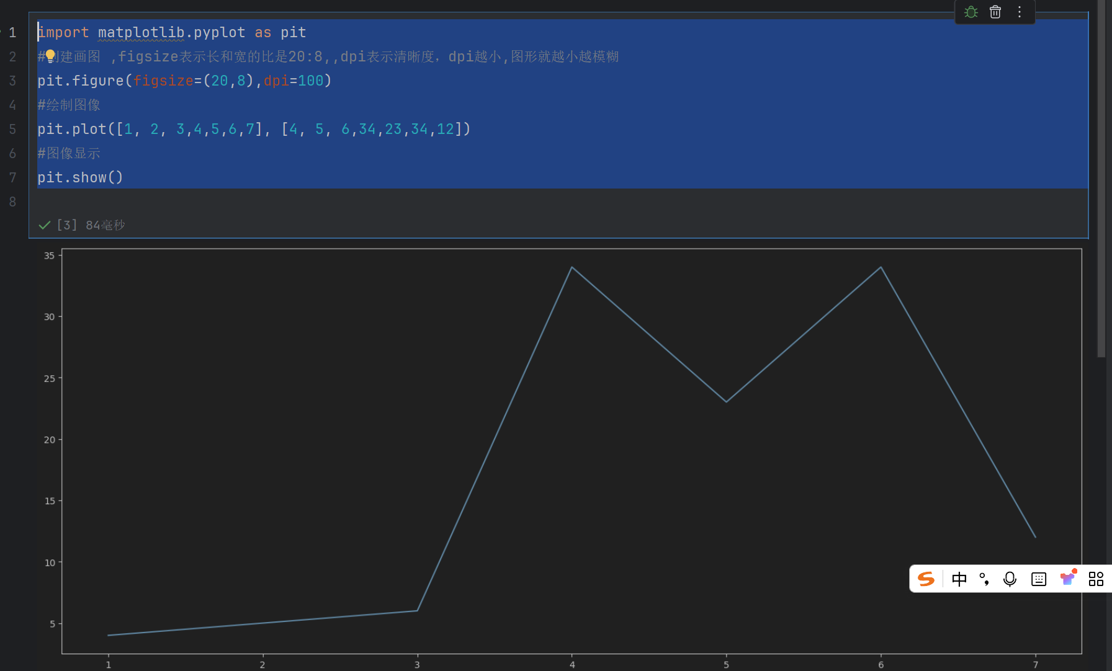Click the 'pit.show()' line

click(80, 177)
